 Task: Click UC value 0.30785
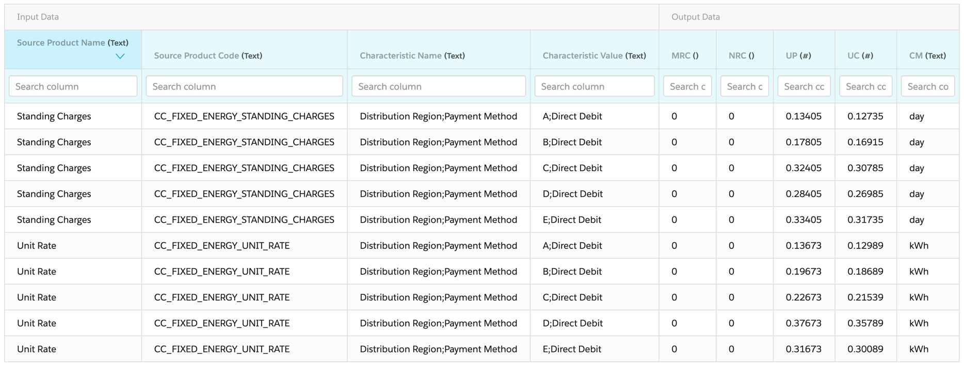(x=865, y=168)
